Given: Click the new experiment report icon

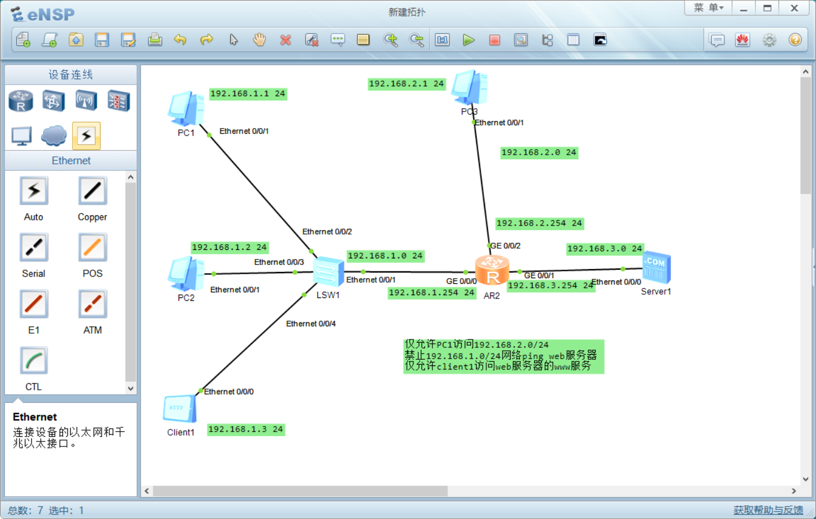Looking at the screenshot, I should point(50,40).
